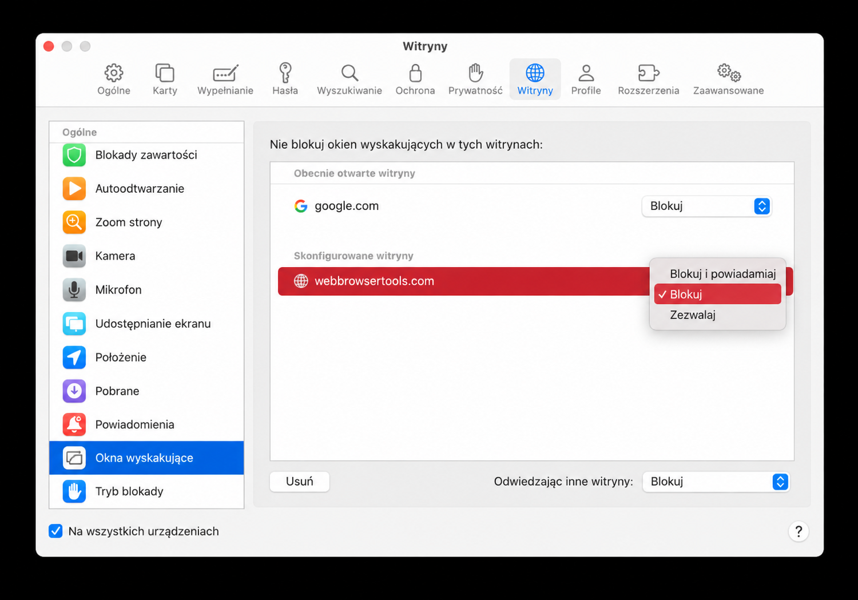This screenshot has width=858, height=600.
Task: Click the Powiadomienia bell icon
Action: [74, 424]
